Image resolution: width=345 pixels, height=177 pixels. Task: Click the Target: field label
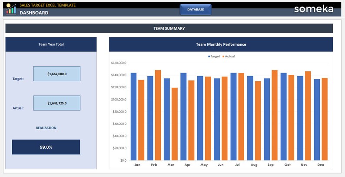[18, 79]
